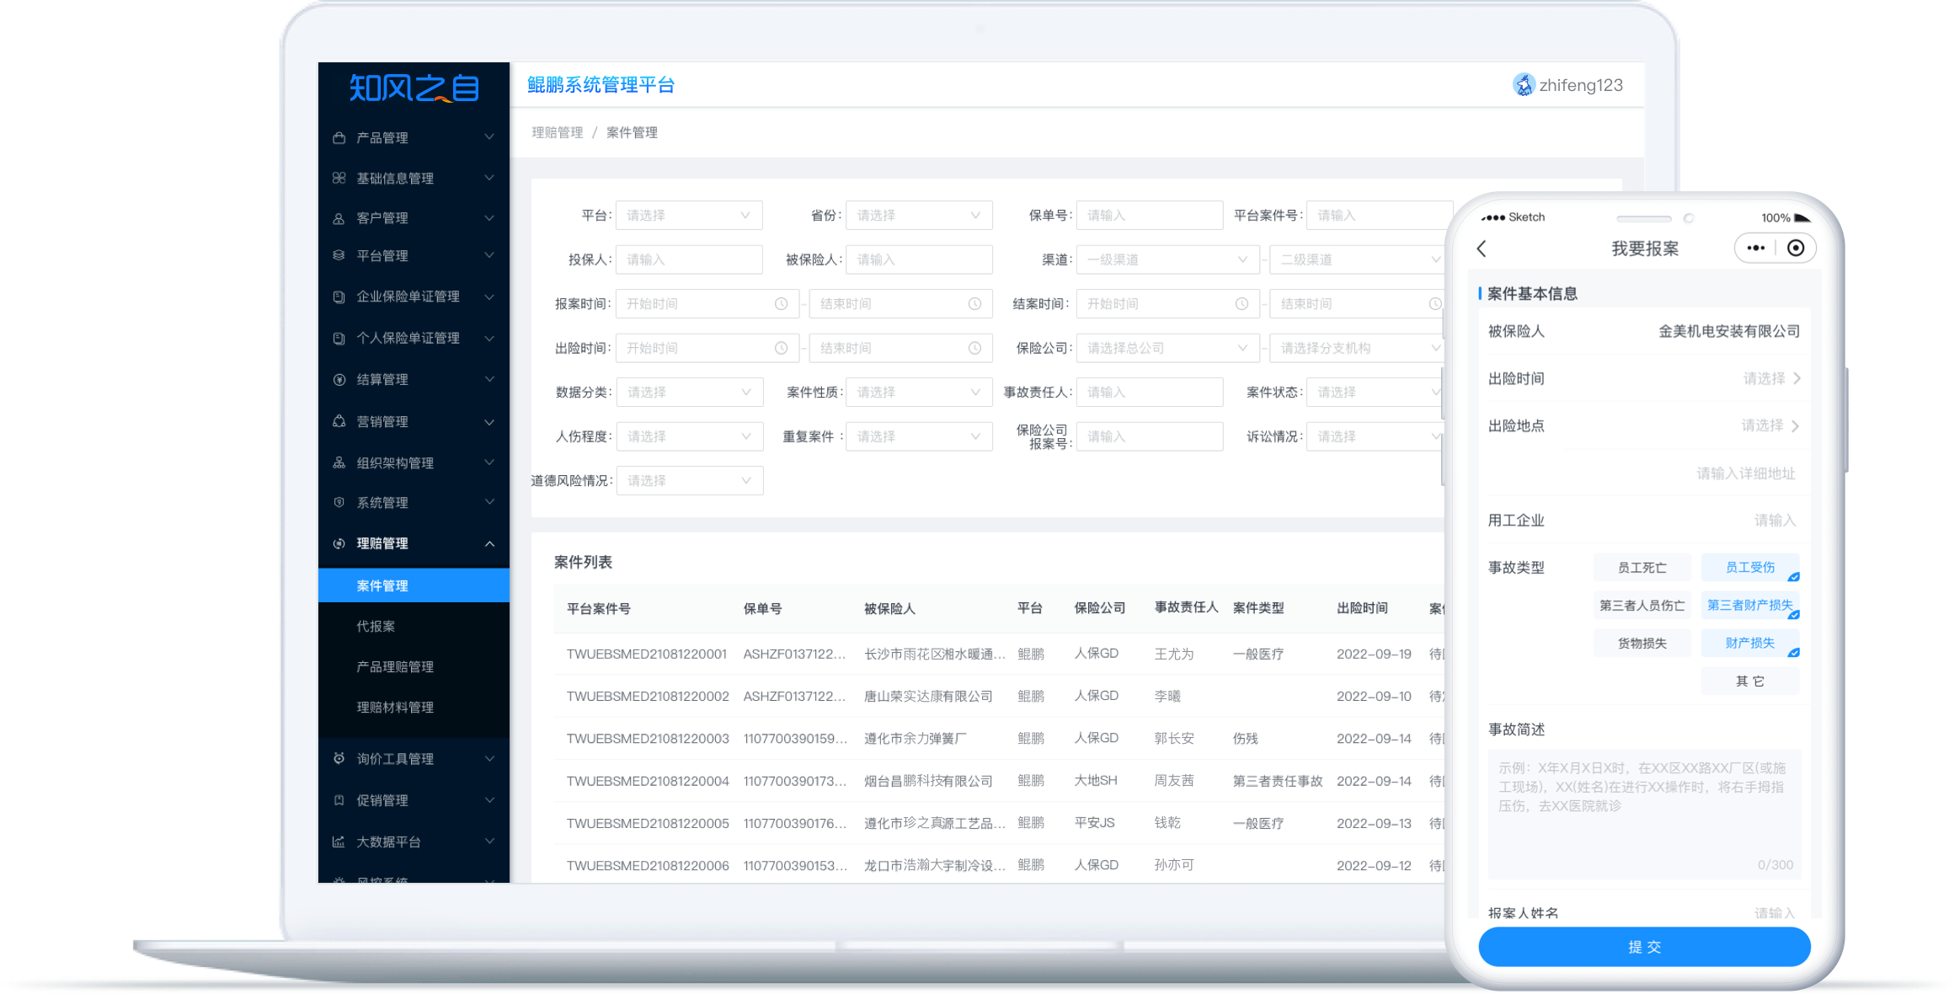Screen dimensions: 1954x994
Task: Click the 客户管理 person icon
Action: 339,218
